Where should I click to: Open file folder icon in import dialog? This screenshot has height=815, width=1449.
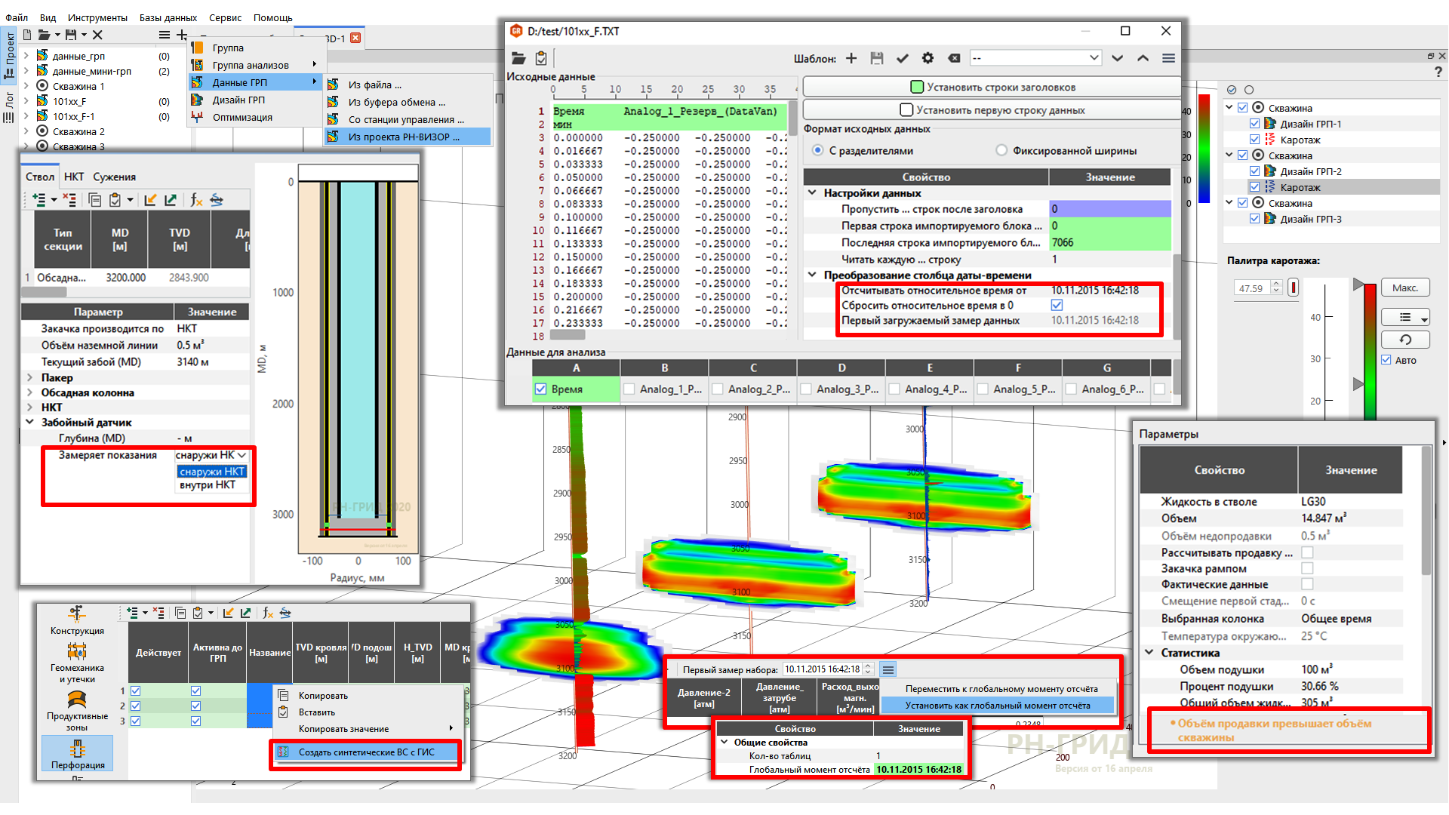518,58
